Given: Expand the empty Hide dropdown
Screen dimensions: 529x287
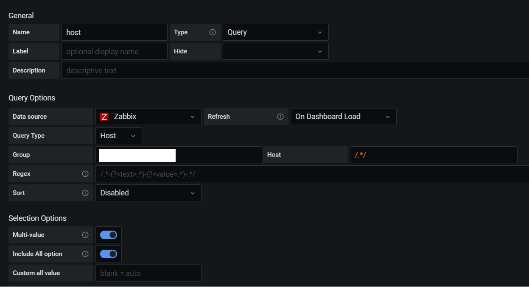Looking at the screenshot, I should tap(275, 51).
